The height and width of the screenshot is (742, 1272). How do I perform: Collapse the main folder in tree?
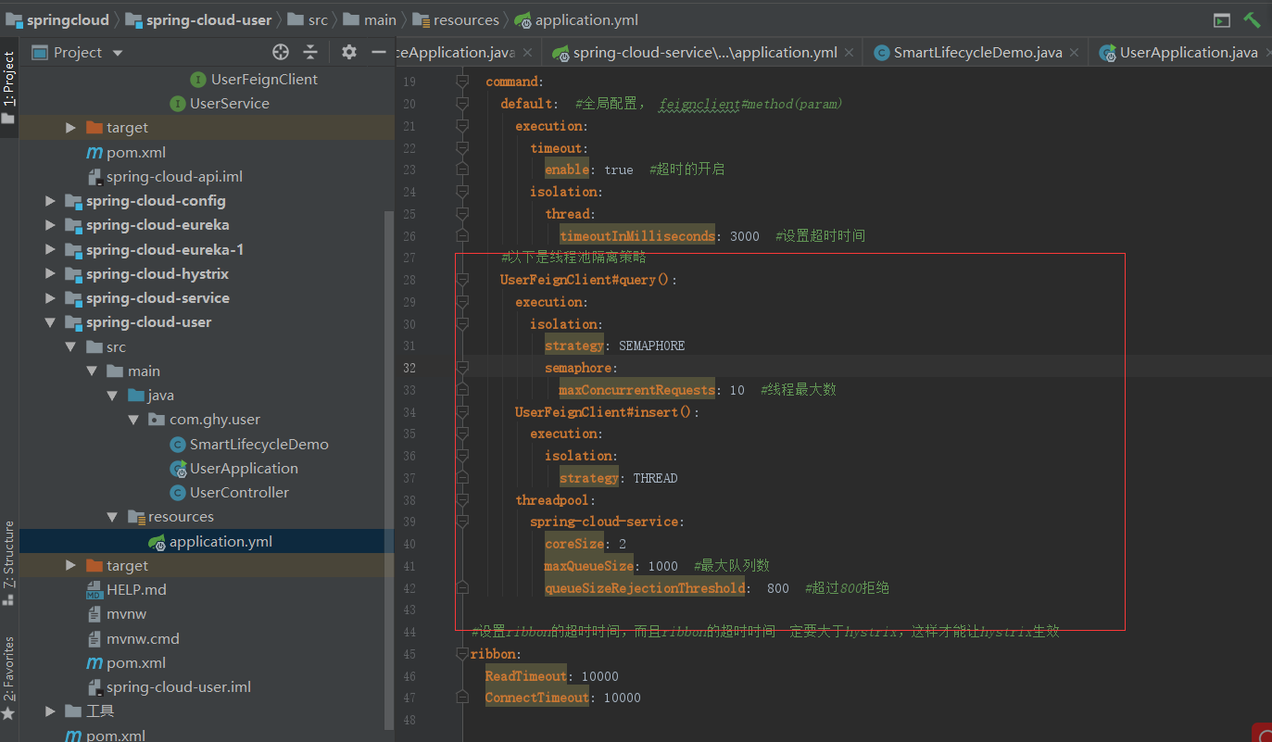pyautogui.click(x=92, y=371)
